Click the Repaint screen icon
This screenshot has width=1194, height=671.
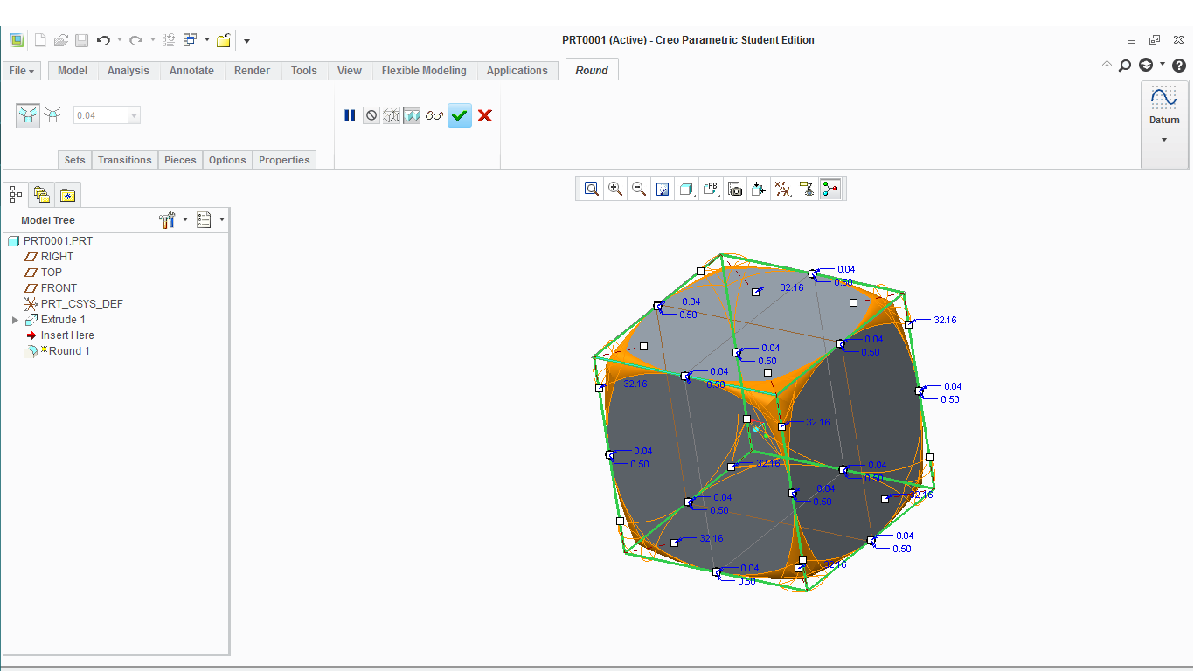(663, 189)
